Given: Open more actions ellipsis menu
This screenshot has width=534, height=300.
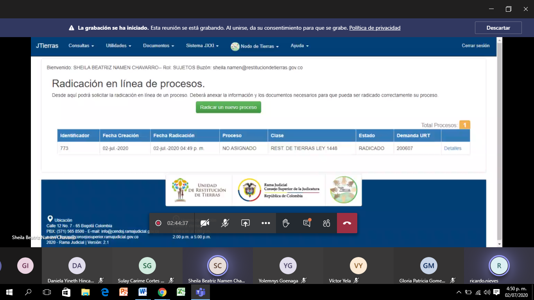Looking at the screenshot, I should pos(266,223).
